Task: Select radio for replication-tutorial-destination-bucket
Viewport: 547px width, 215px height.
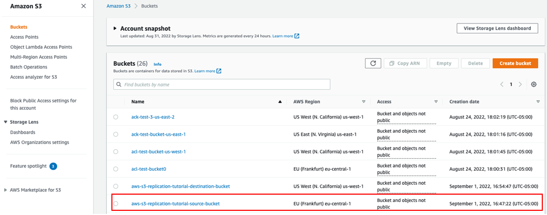Action: click(116, 186)
